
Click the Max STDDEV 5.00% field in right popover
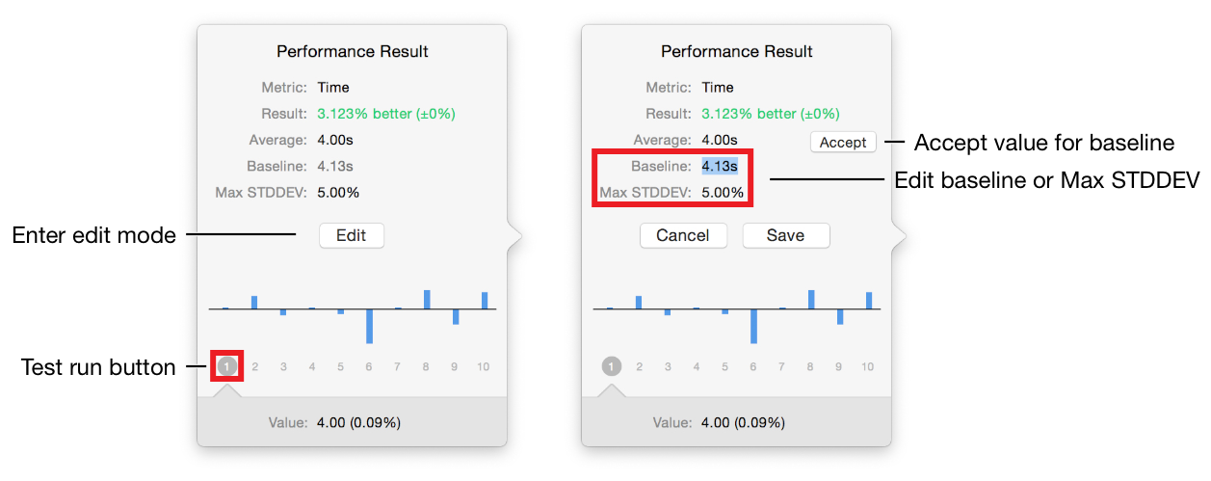(723, 193)
